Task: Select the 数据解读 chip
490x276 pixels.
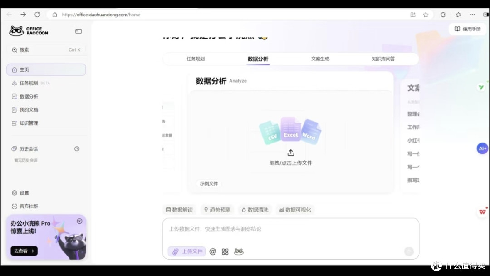Action: (x=179, y=210)
